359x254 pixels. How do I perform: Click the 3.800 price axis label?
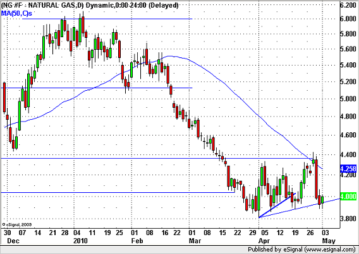point(348,219)
